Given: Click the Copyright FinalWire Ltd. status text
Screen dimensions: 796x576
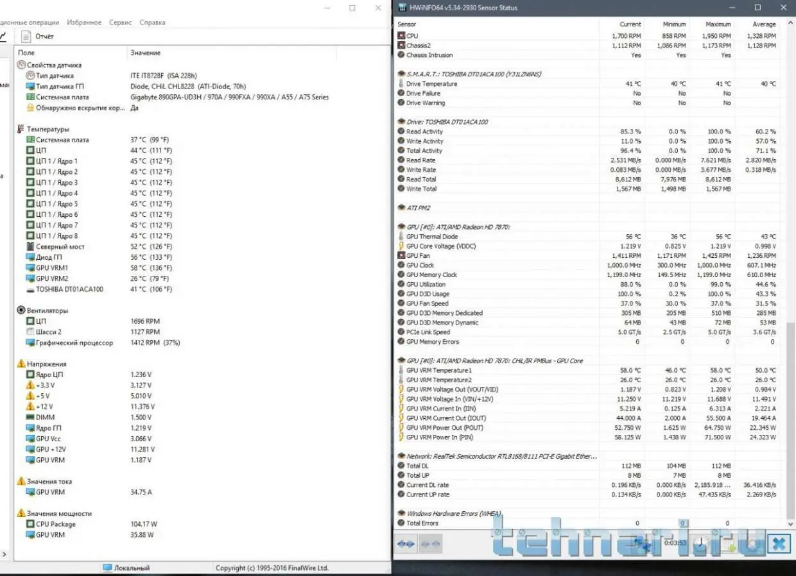Looking at the screenshot, I should tap(272, 568).
